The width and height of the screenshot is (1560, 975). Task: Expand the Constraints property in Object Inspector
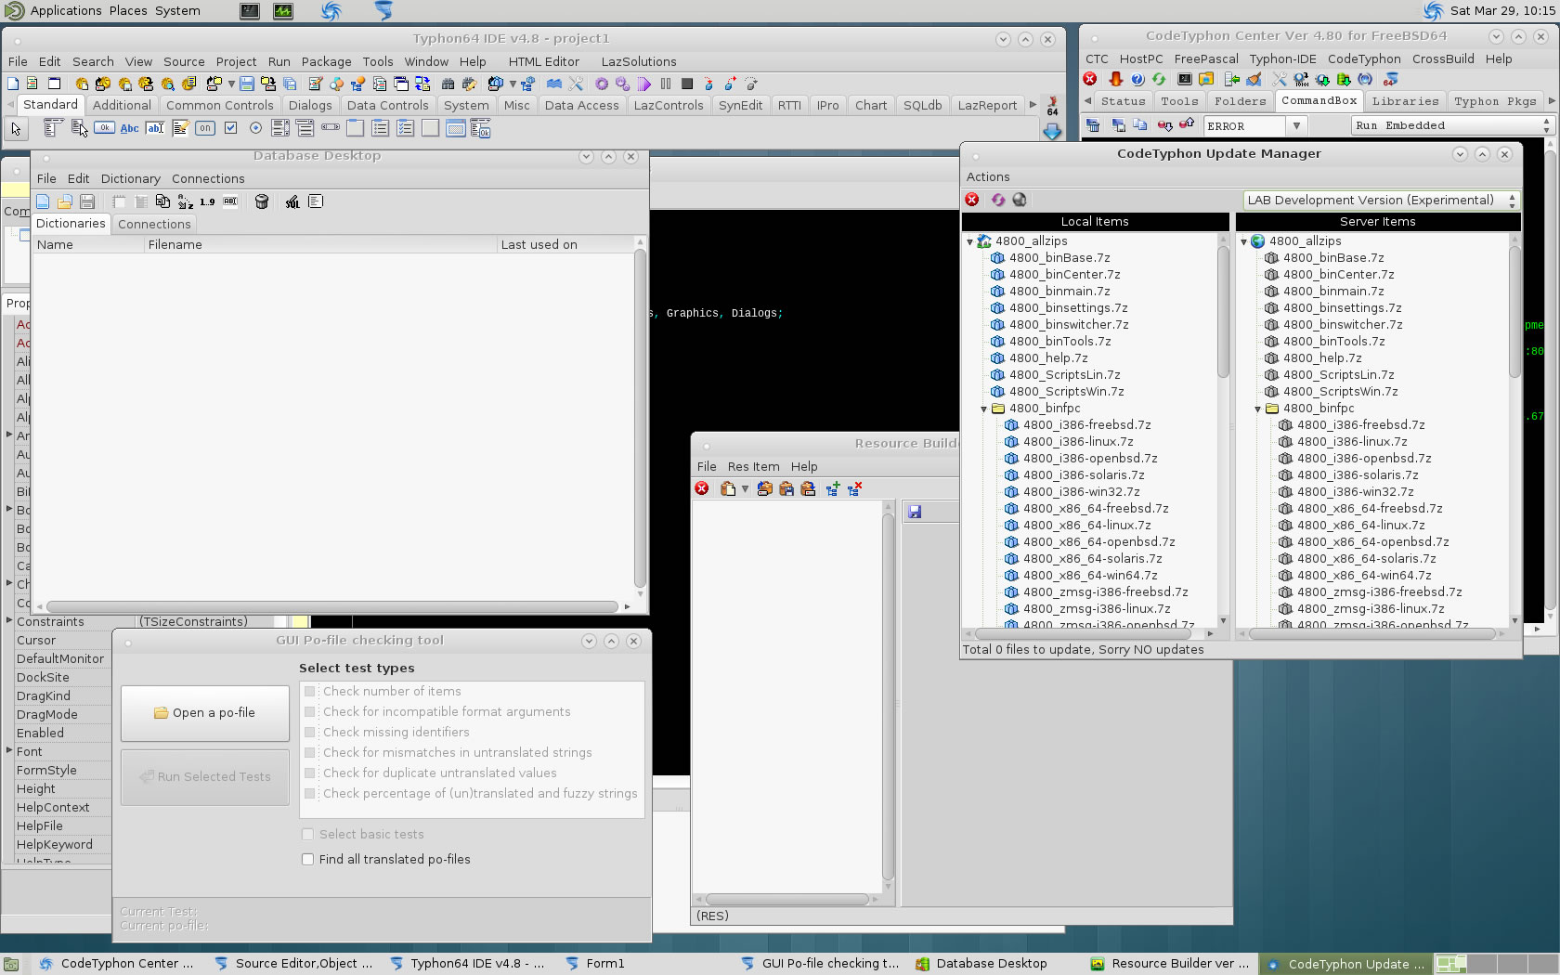point(9,621)
